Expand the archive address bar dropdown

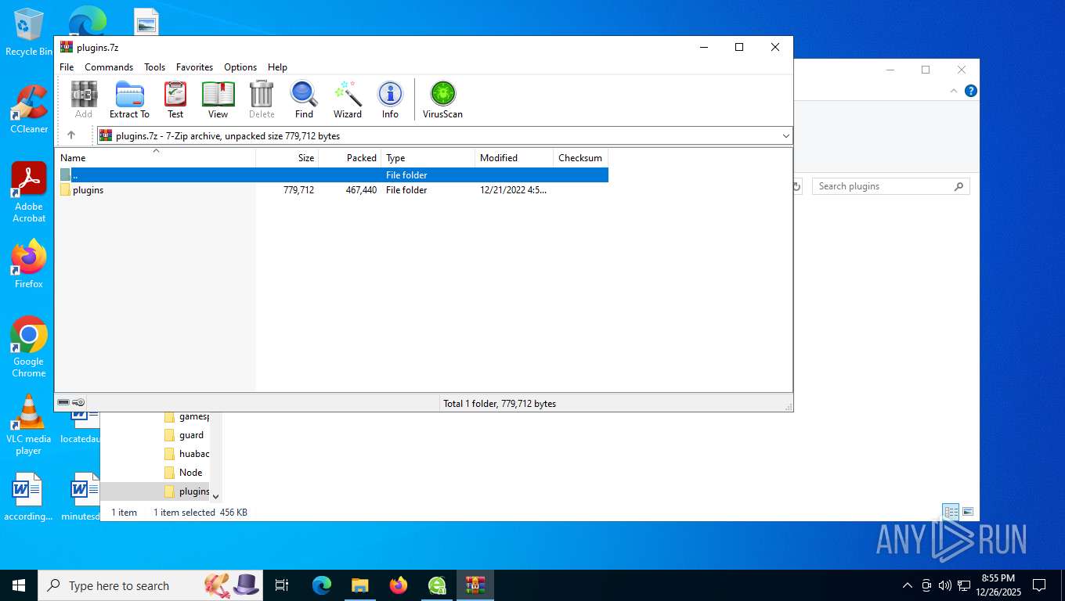coord(786,136)
